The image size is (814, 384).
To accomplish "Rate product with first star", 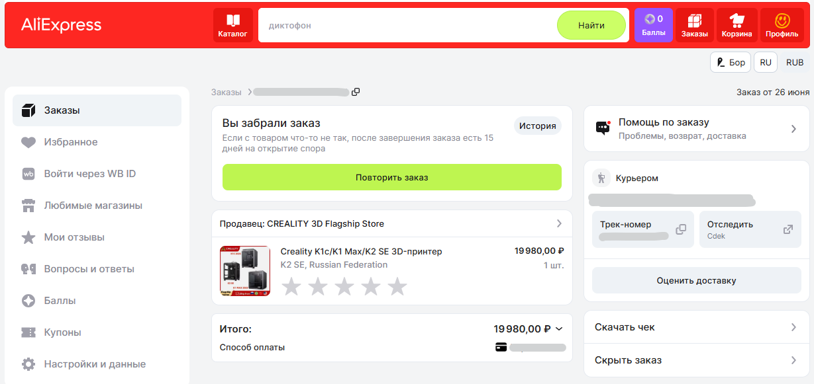I will [x=291, y=286].
